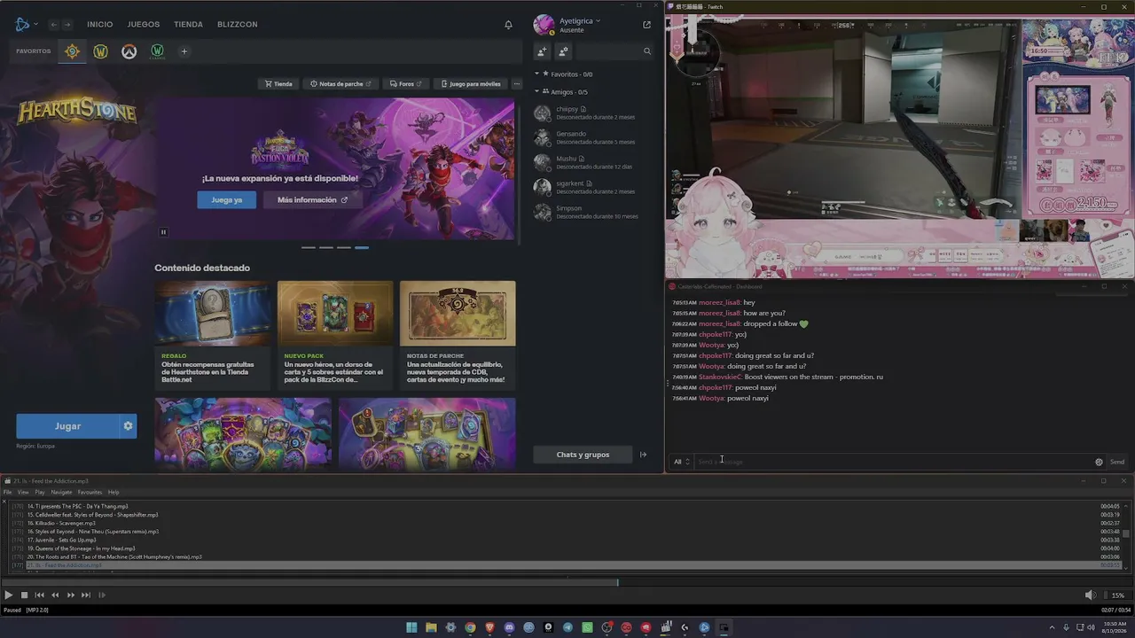Open the Navigate menu in music player
Viewport: 1135px width, 638px height.
[x=61, y=493]
